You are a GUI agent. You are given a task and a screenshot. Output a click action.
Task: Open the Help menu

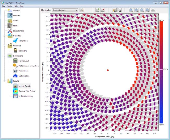coord(16,6)
